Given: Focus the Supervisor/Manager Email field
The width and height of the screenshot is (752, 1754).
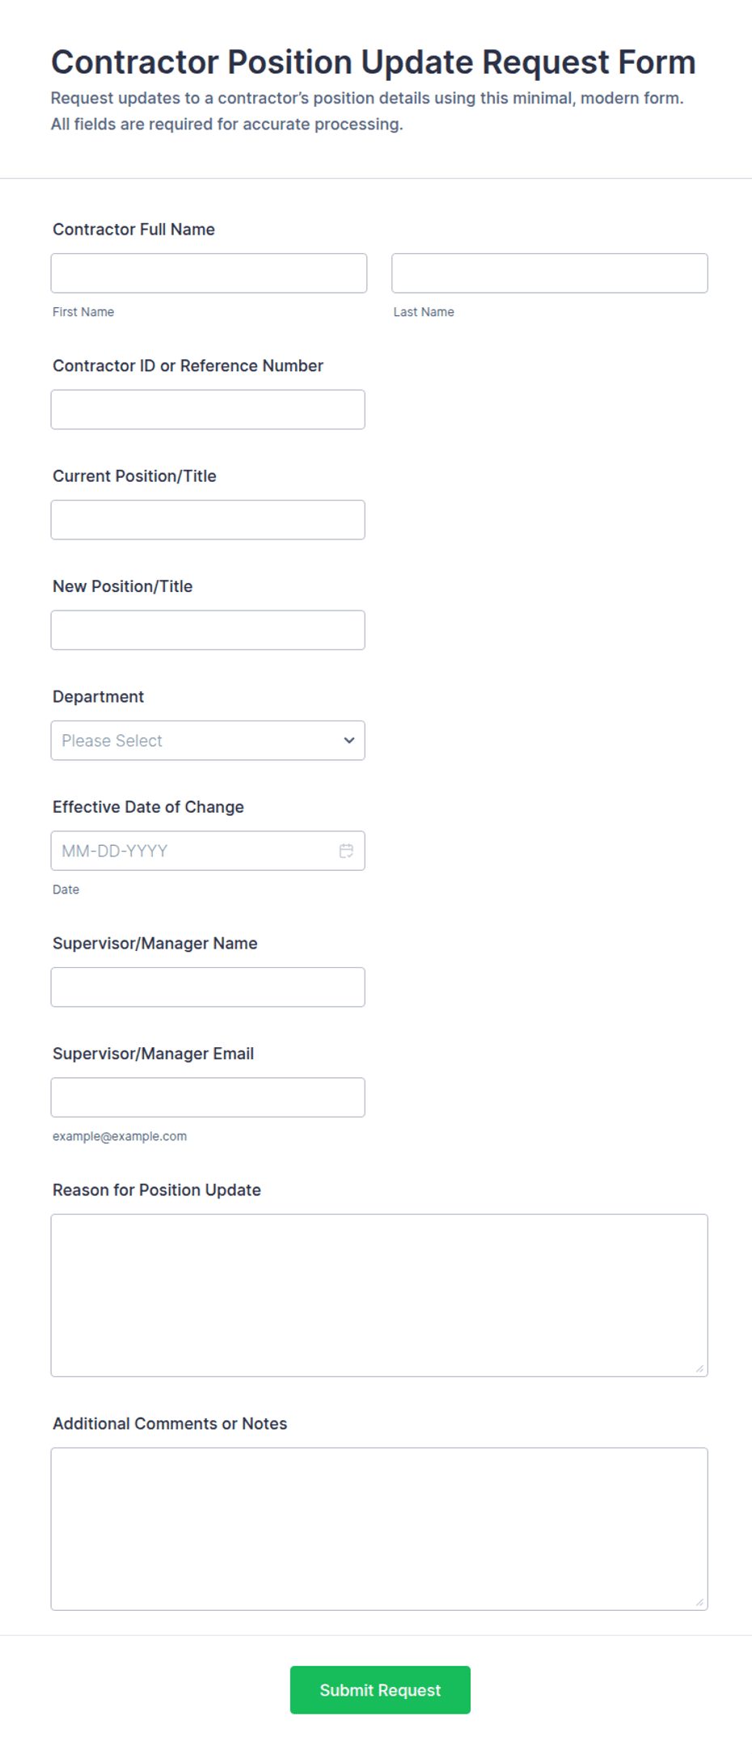Looking at the screenshot, I should [x=208, y=1097].
